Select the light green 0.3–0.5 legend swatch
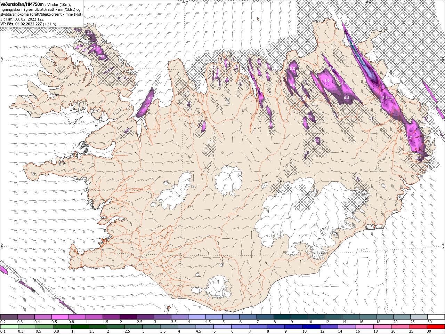The image size is (445, 334). [26, 327]
